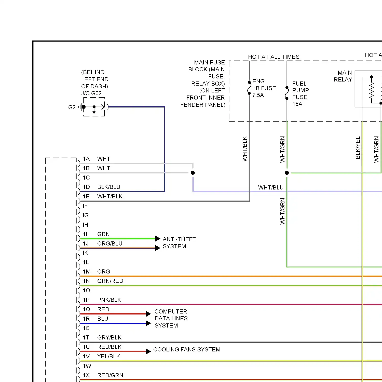Click pin 1J ORG/BLU label

103,243
